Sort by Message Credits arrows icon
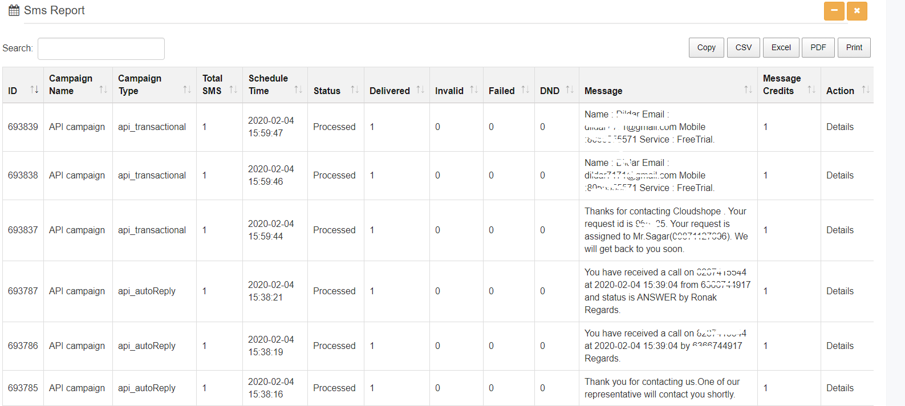The width and height of the screenshot is (905, 406). [x=811, y=90]
